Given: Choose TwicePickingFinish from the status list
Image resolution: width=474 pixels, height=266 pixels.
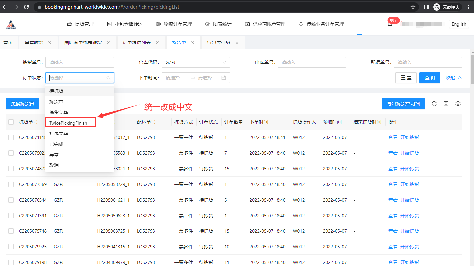Looking at the screenshot, I should (x=68, y=123).
